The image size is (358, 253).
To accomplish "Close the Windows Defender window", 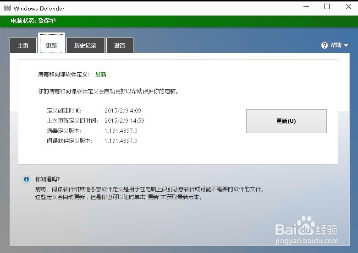I will (x=348, y=6).
